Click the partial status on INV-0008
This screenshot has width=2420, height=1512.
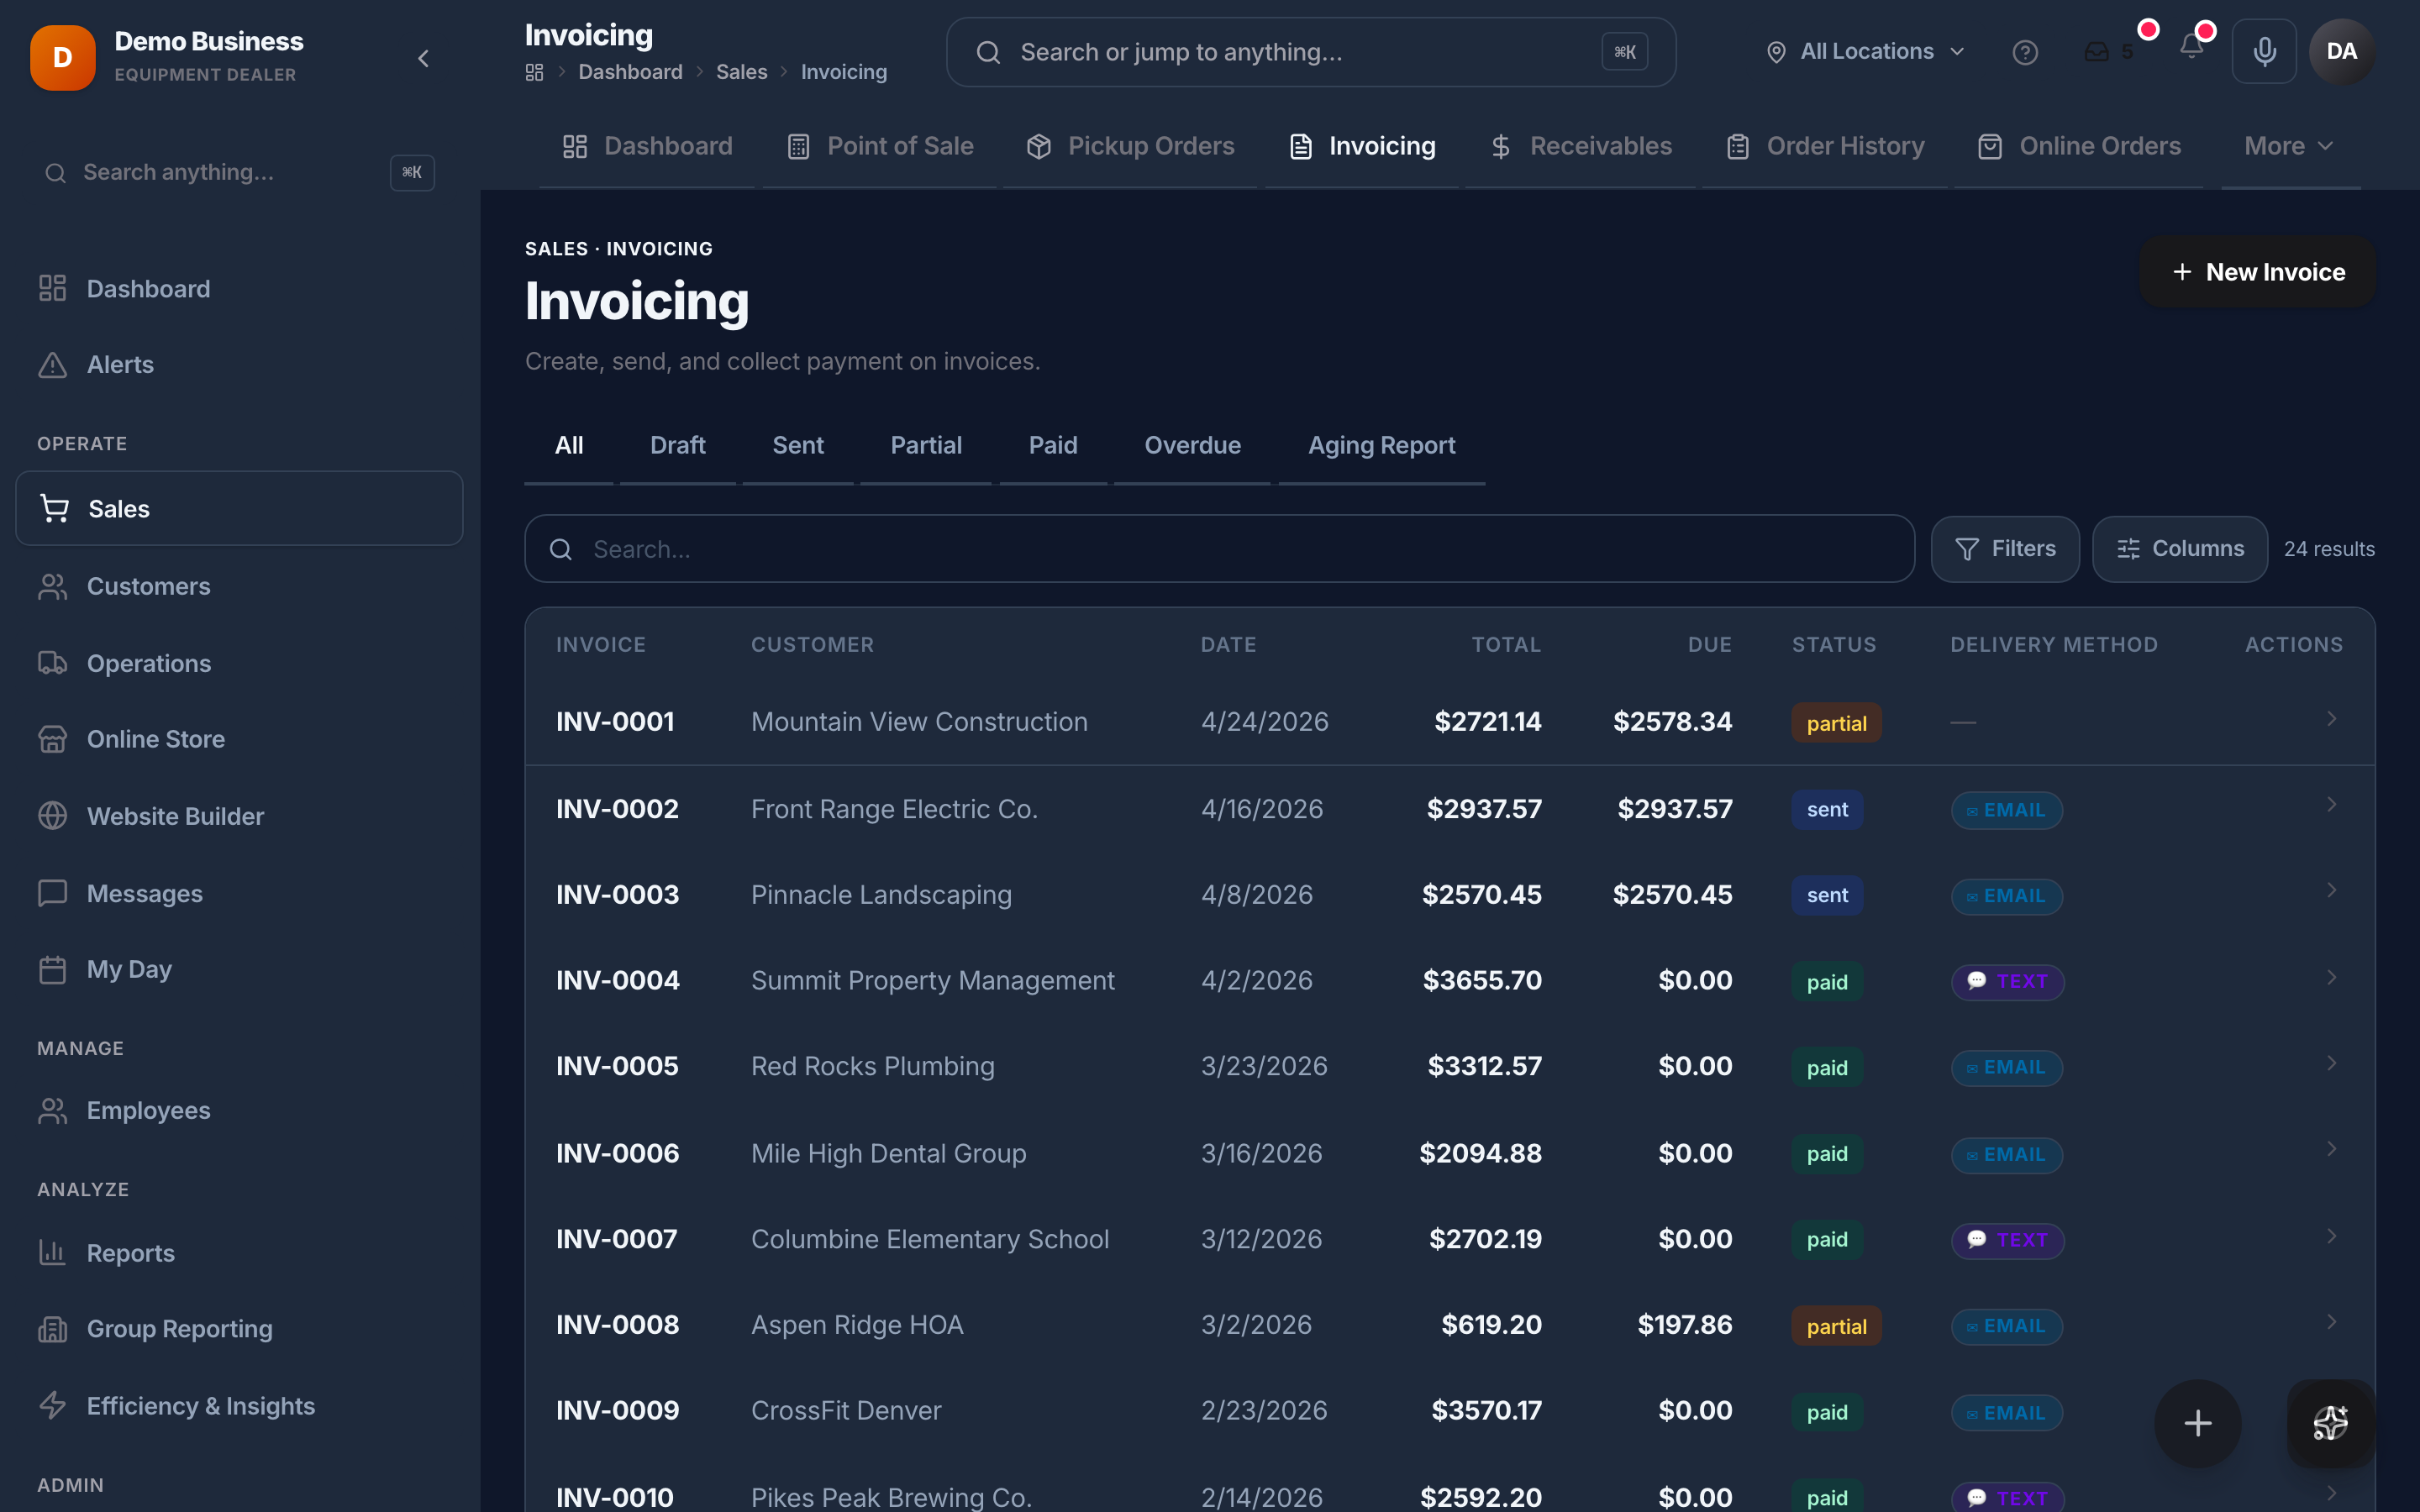pyautogui.click(x=1836, y=1326)
